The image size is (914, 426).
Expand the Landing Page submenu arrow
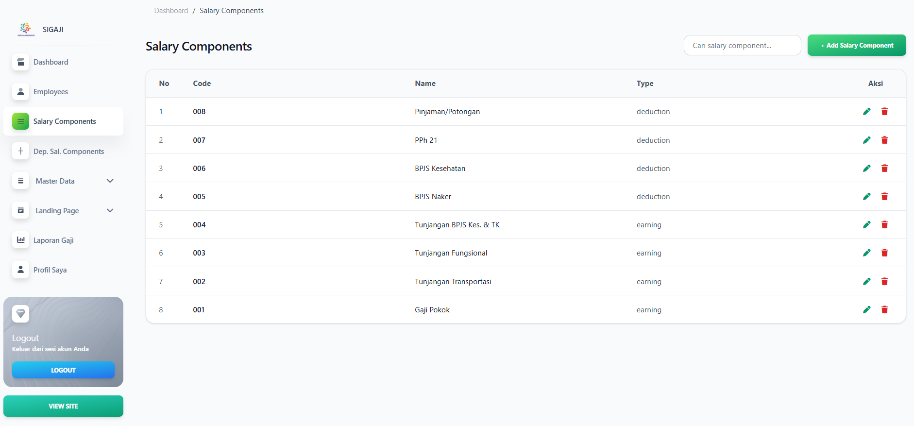(x=110, y=210)
